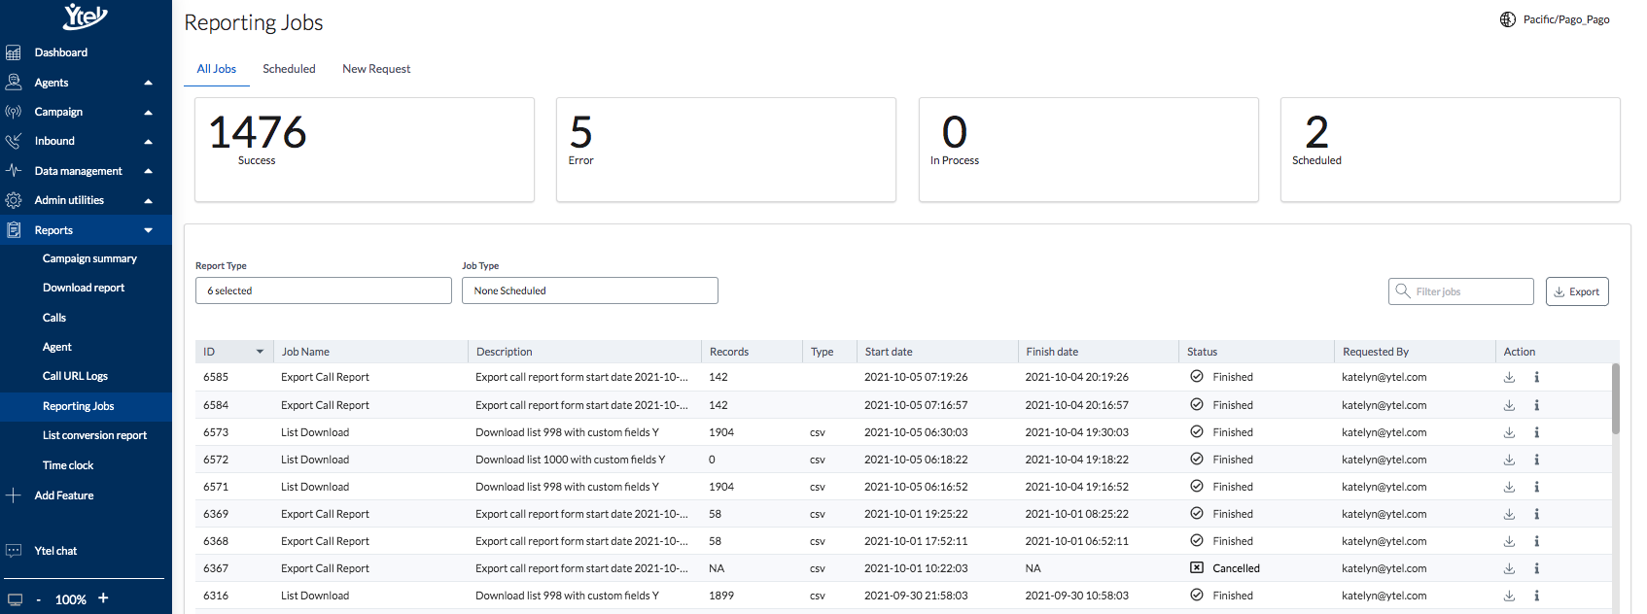Click the 2 Scheduled card

pos(1451,150)
